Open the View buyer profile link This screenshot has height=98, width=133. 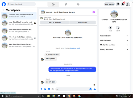pos(75,48)
